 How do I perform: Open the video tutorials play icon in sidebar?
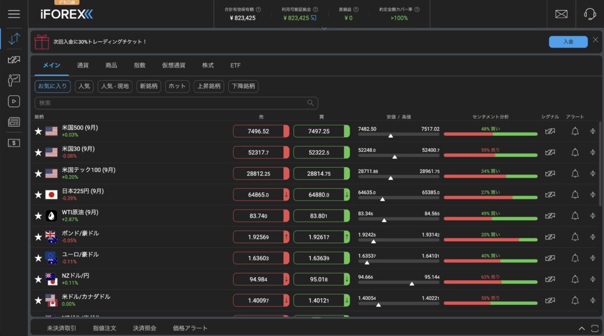14,101
